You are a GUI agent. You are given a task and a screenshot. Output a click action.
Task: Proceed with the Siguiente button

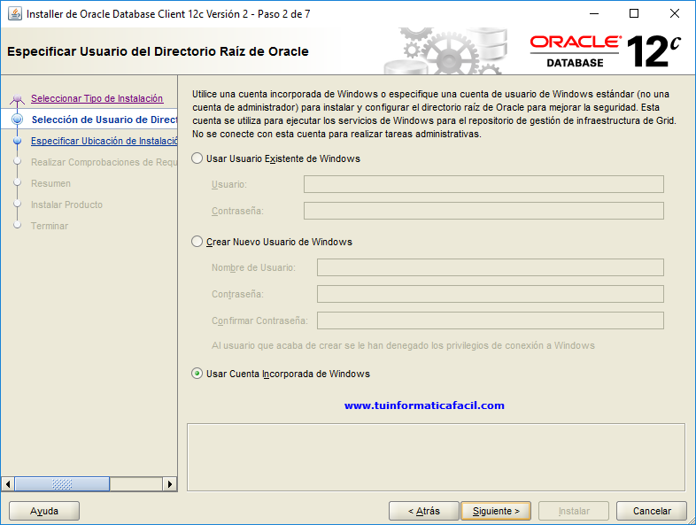[x=496, y=511]
